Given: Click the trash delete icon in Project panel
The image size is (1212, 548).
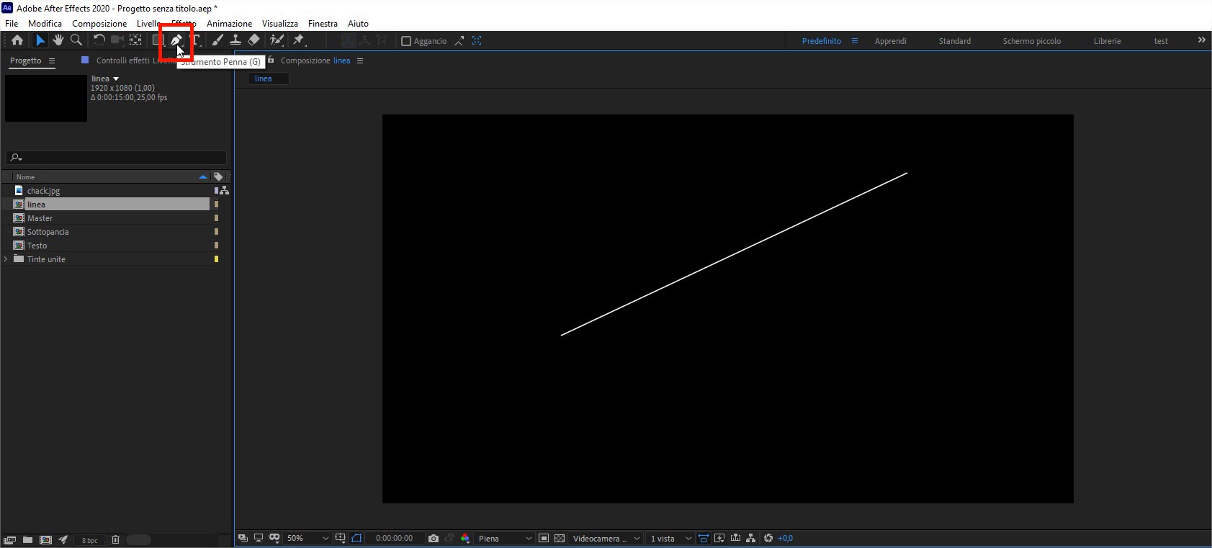Looking at the screenshot, I should click(115, 539).
